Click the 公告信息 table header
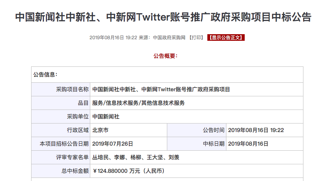Screen dimensions: 333x181 tap(167, 75)
